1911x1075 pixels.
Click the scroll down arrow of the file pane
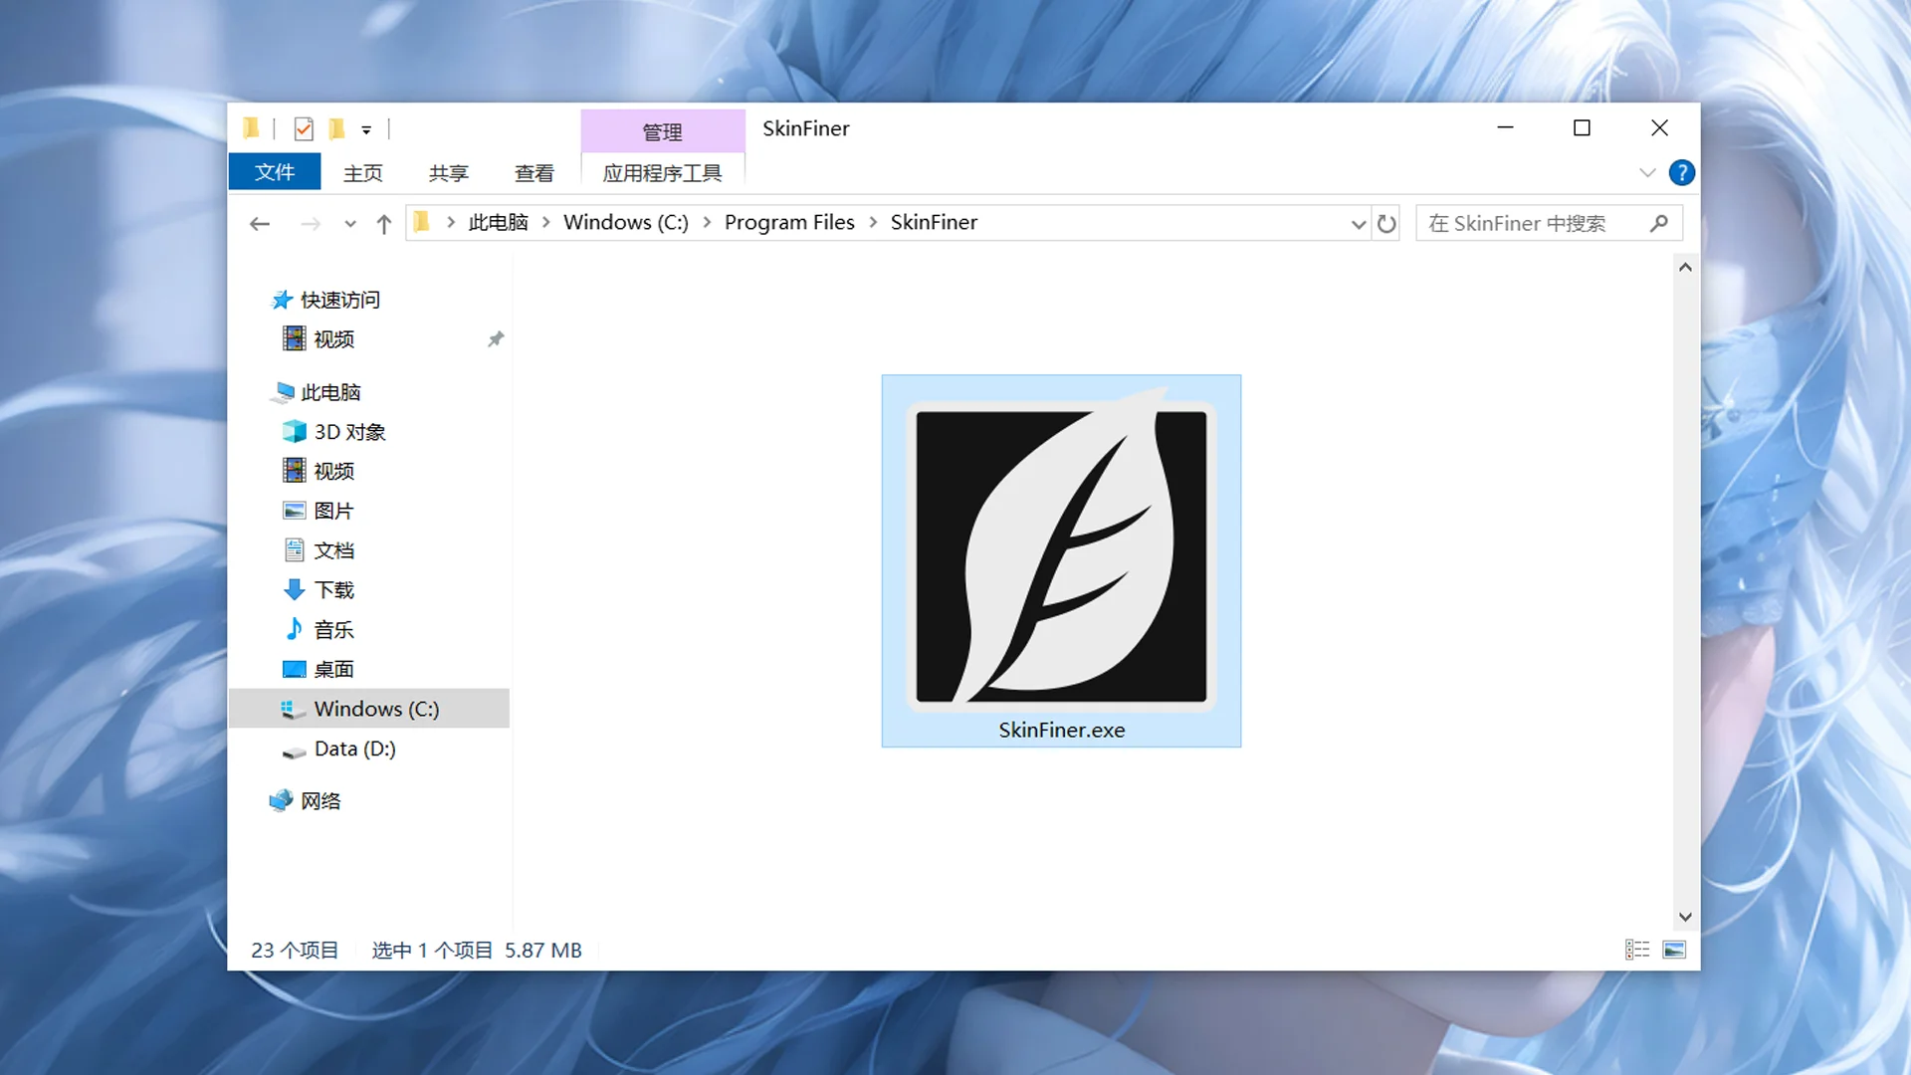pyautogui.click(x=1685, y=917)
